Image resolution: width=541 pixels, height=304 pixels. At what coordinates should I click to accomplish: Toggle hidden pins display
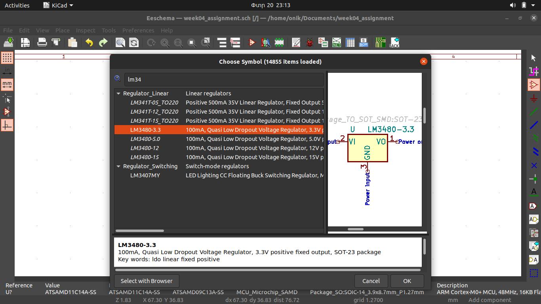(x=7, y=112)
